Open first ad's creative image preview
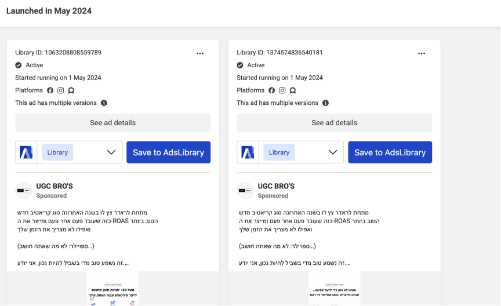Viewport: 501px width, 306px height. [113, 288]
